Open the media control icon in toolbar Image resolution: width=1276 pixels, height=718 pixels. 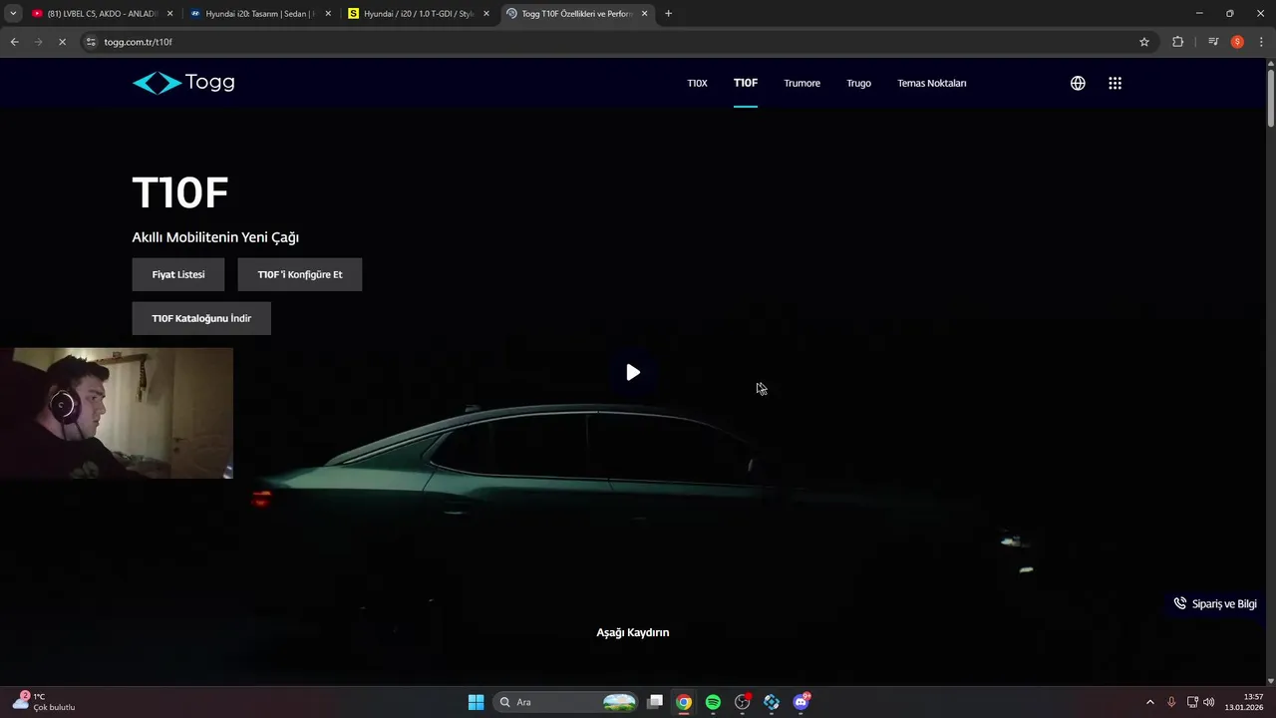click(x=1213, y=42)
